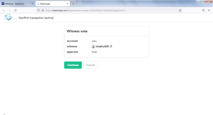Go forward to next page
The image size is (213, 115).
coord(10,10)
